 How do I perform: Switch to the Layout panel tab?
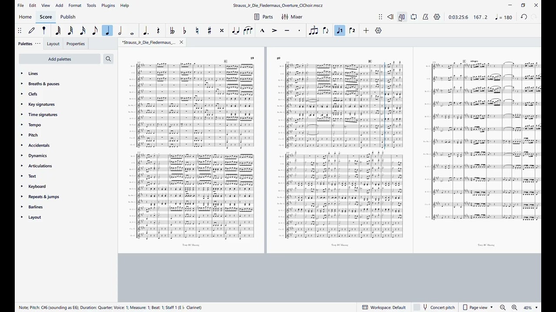[x=53, y=44]
